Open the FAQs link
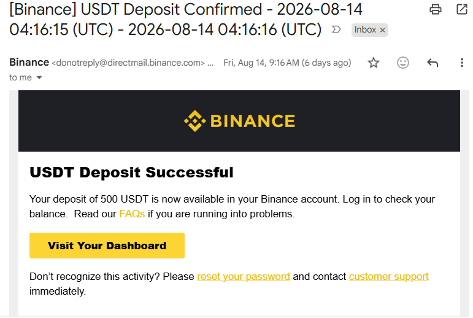The height and width of the screenshot is (318, 473). [132, 214]
